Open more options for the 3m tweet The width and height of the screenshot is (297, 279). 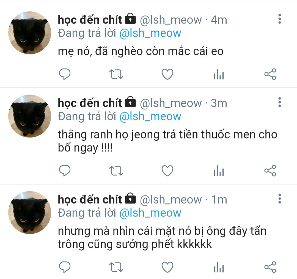[280, 102]
